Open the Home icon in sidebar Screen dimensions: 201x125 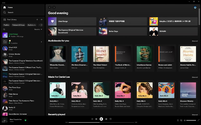(5, 7)
